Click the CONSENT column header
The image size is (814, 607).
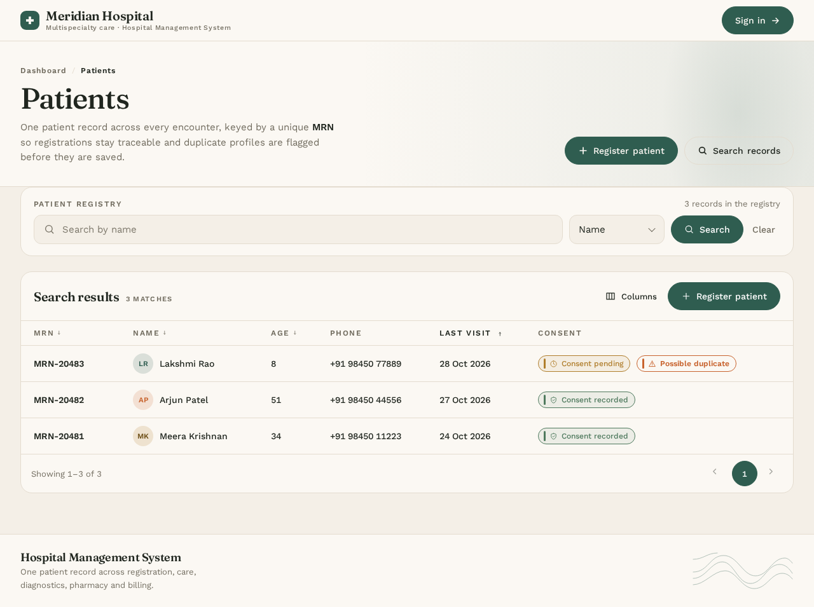560,333
